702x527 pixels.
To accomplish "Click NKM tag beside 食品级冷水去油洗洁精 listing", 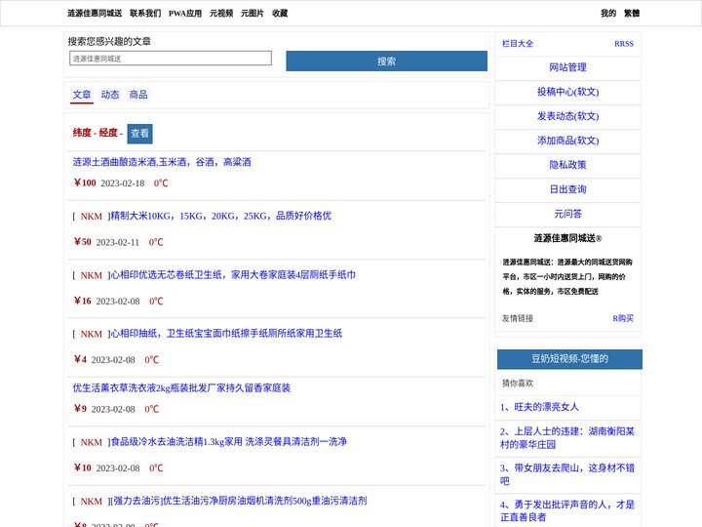I will [x=92, y=443].
